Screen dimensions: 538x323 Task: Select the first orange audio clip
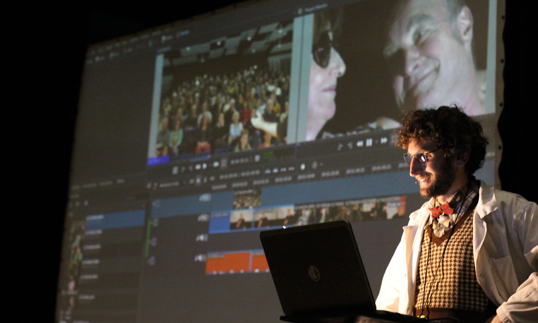click(228, 263)
